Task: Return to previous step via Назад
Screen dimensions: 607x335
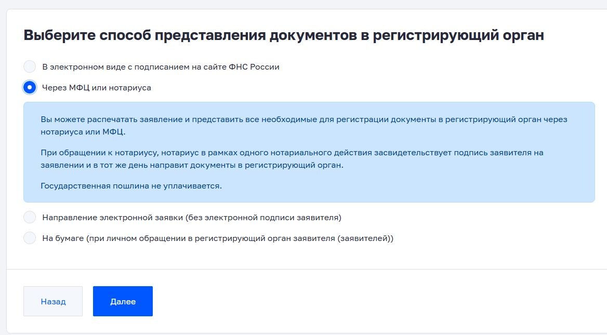Action: click(52, 301)
